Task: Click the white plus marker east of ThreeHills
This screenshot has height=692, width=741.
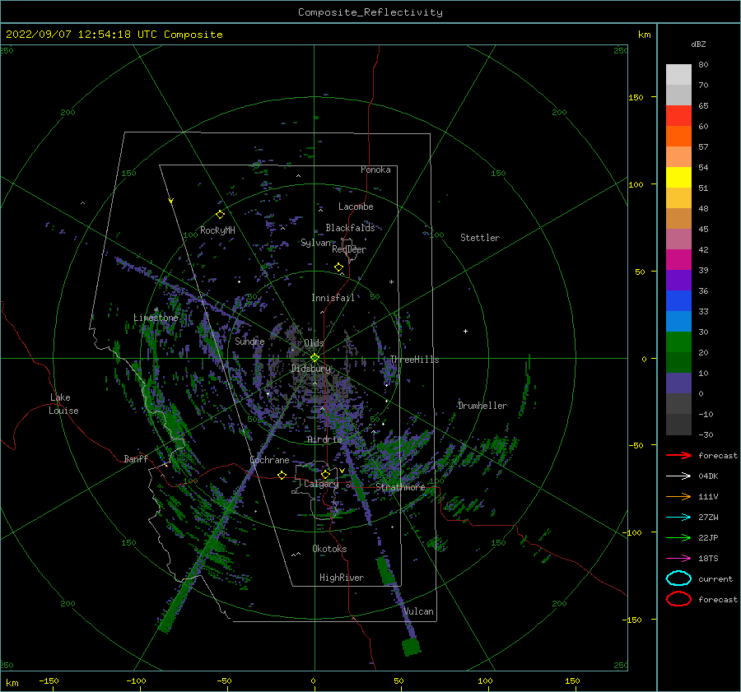Action: [x=465, y=331]
